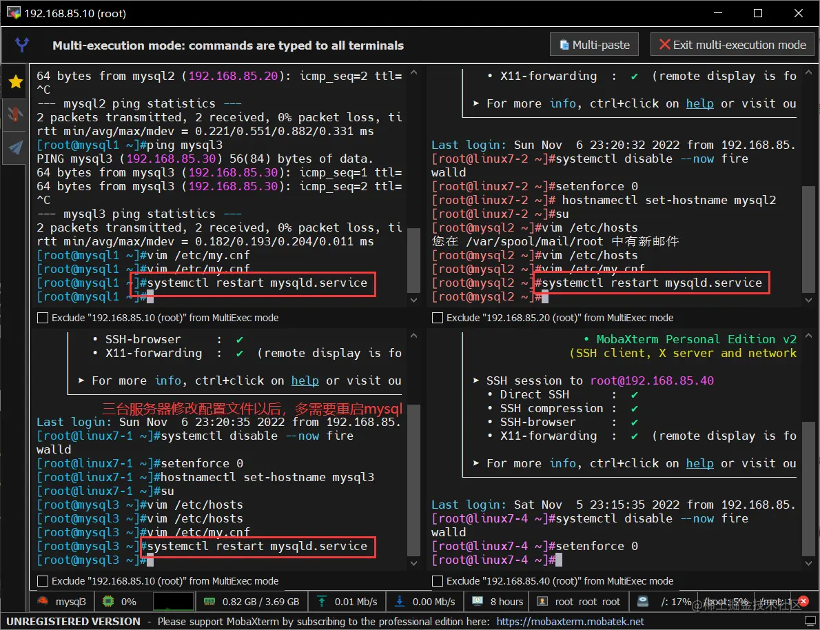Click the scrollbar thumb of the mysql3 terminal
The image size is (820, 630).
(414, 479)
